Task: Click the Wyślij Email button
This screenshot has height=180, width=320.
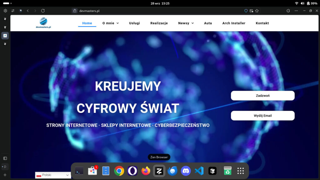Action: 262,116
